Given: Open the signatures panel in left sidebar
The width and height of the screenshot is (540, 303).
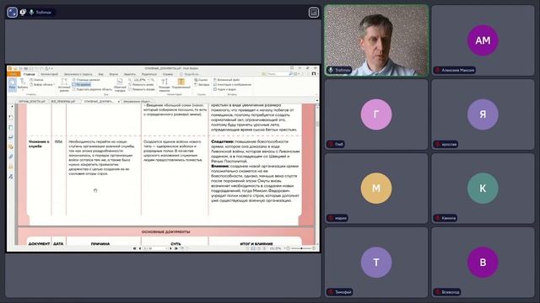Looking at the screenshot, I should click(11, 177).
